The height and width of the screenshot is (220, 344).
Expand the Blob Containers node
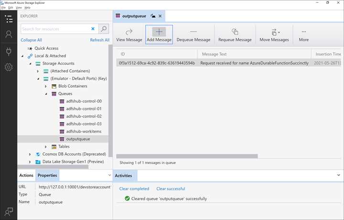pos(46,86)
